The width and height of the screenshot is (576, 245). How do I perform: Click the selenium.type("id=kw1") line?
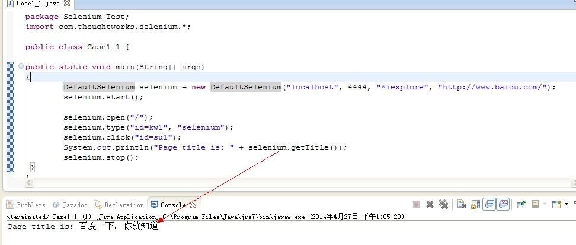(x=148, y=127)
